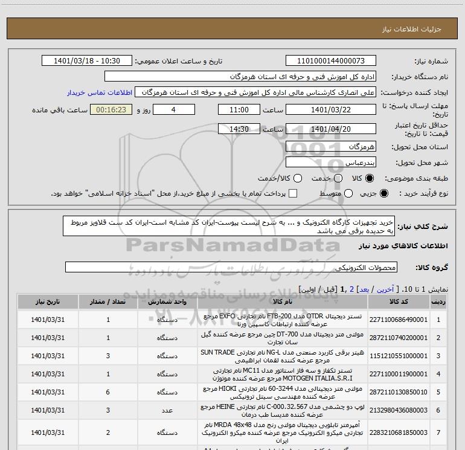
Task: Open اطلاعات تماس خریدار link
Action: tap(100, 92)
